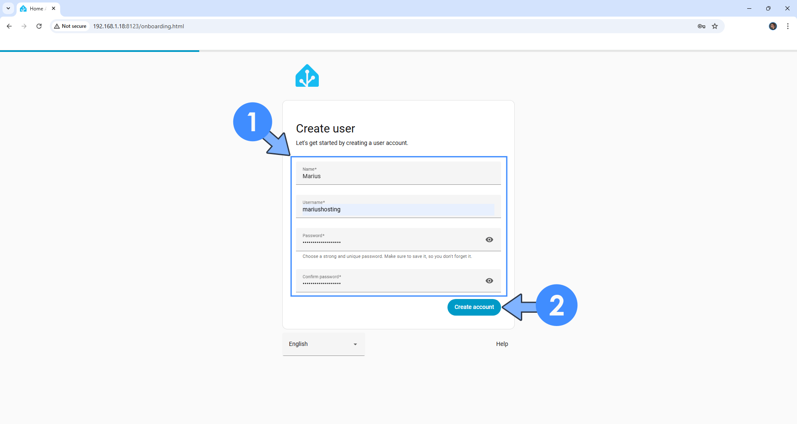Navigate back in the browser
The height and width of the screenshot is (424, 797).
click(x=9, y=26)
